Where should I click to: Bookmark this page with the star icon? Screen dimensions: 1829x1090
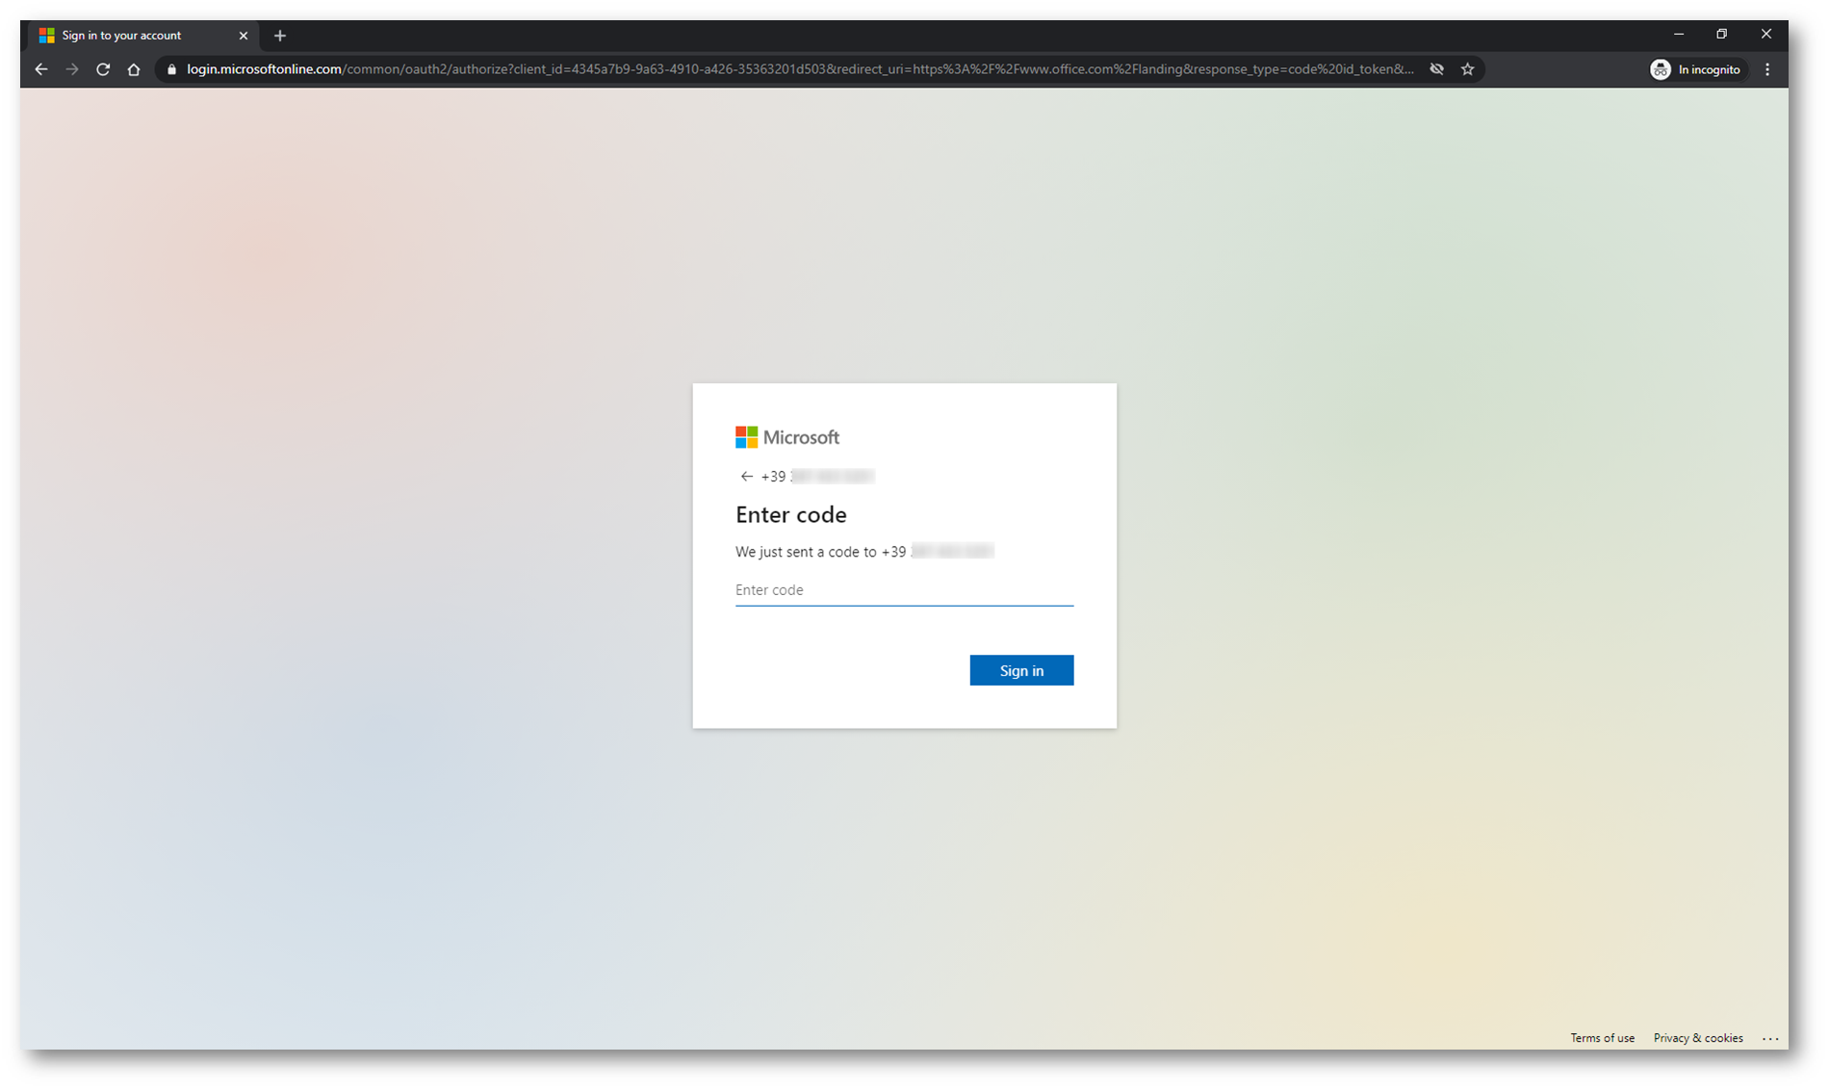[x=1467, y=69]
